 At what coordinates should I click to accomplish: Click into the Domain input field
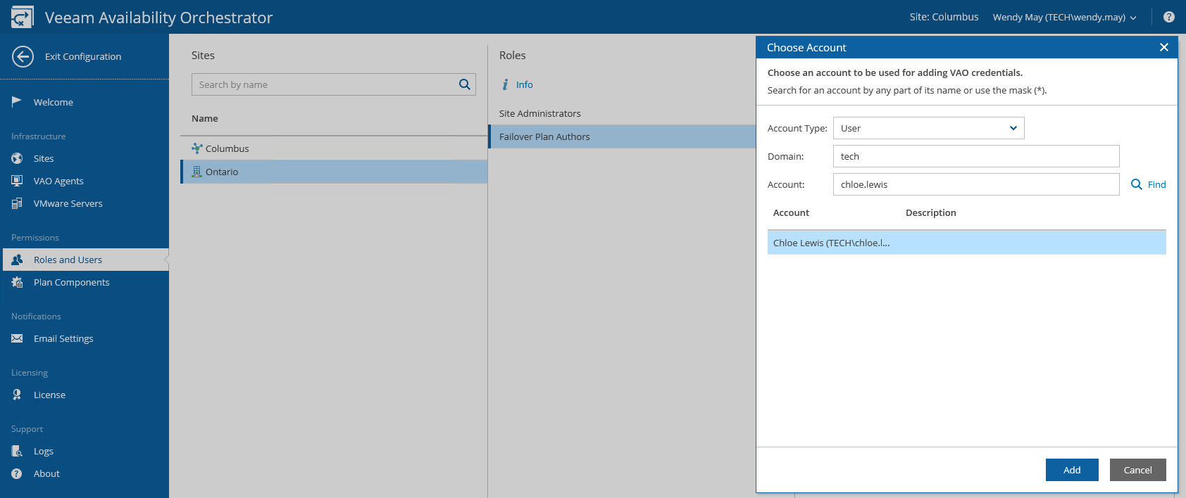976,156
